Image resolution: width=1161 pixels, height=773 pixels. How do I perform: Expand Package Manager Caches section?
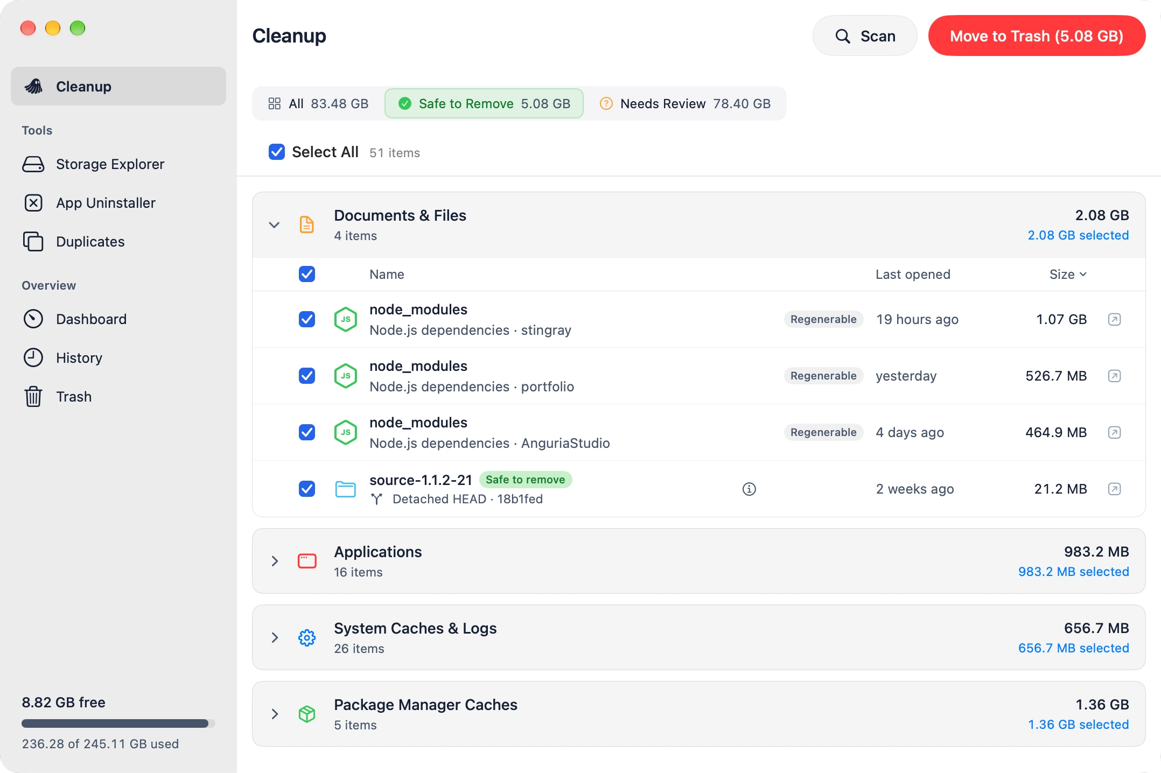(x=275, y=714)
